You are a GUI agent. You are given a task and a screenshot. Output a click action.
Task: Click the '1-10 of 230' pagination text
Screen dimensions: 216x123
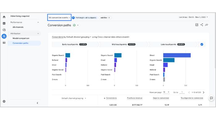click(x=196, y=92)
